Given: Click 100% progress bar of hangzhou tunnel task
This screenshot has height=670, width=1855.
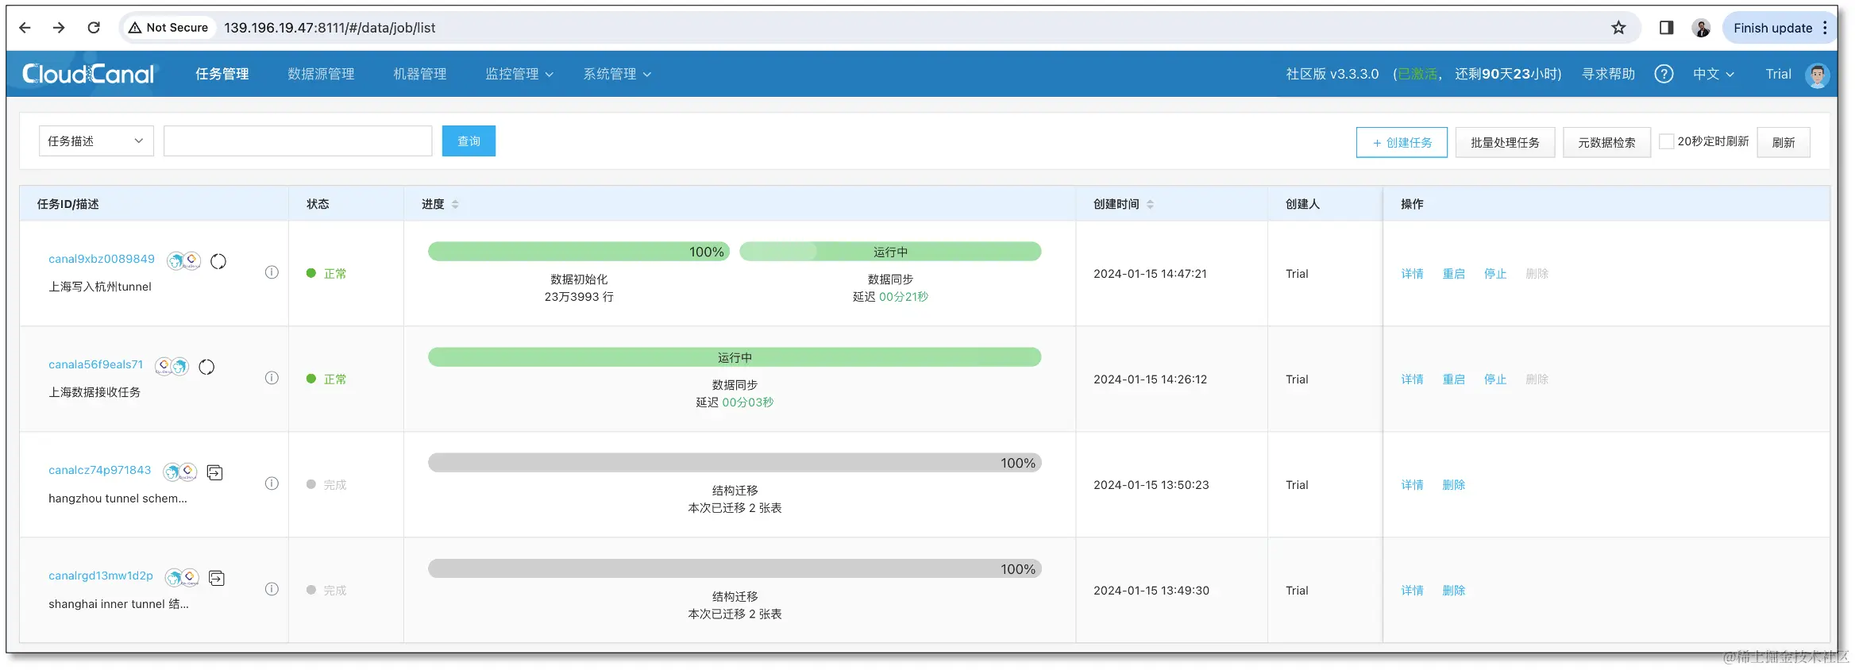Looking at the screenshot, I should [735, 463].
